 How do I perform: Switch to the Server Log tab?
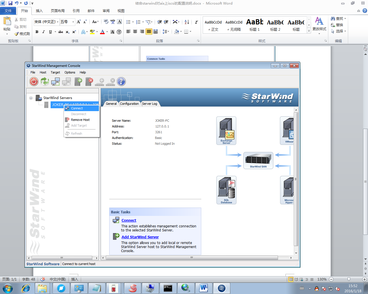pyautogui.click(x=149, y=104)
